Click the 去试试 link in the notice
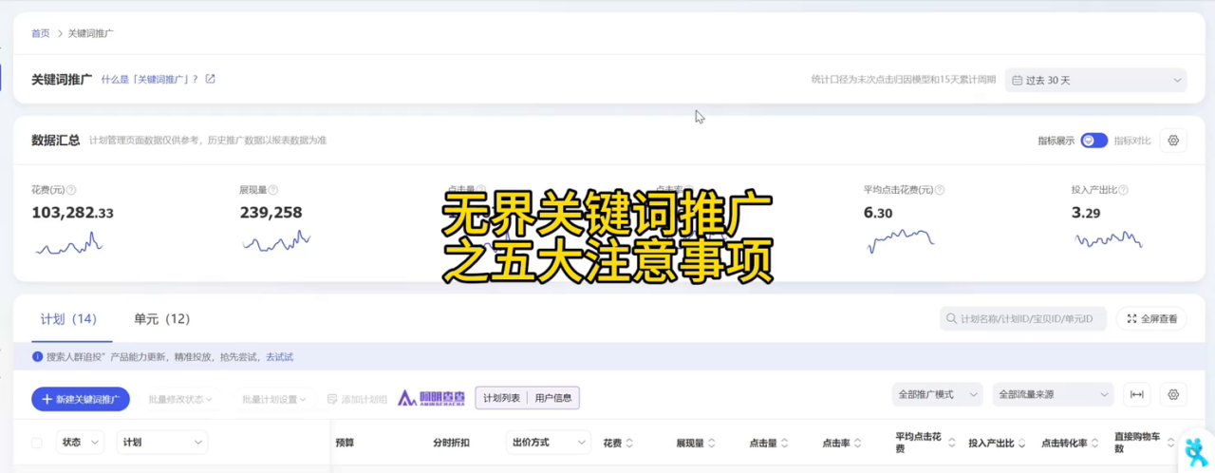The width and height of the screenshot is (1215, 473). pyautogui.click(x=279, y=357)
